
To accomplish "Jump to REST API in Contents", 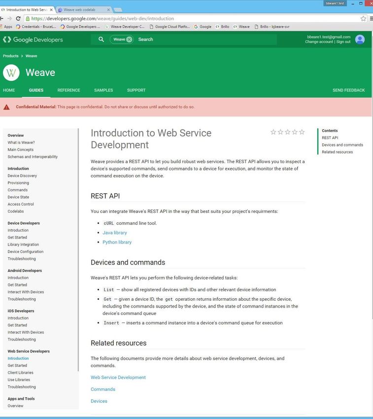I will (330, 138).
